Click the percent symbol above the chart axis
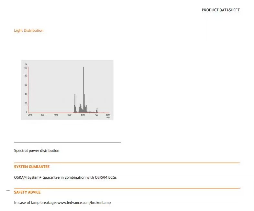254x211 pixels. pos(26,64)
